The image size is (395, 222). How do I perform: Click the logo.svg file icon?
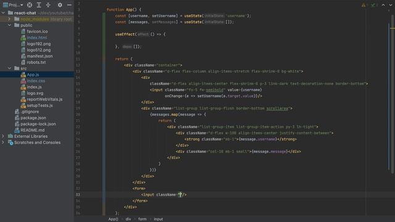click(x=23, y=93)
